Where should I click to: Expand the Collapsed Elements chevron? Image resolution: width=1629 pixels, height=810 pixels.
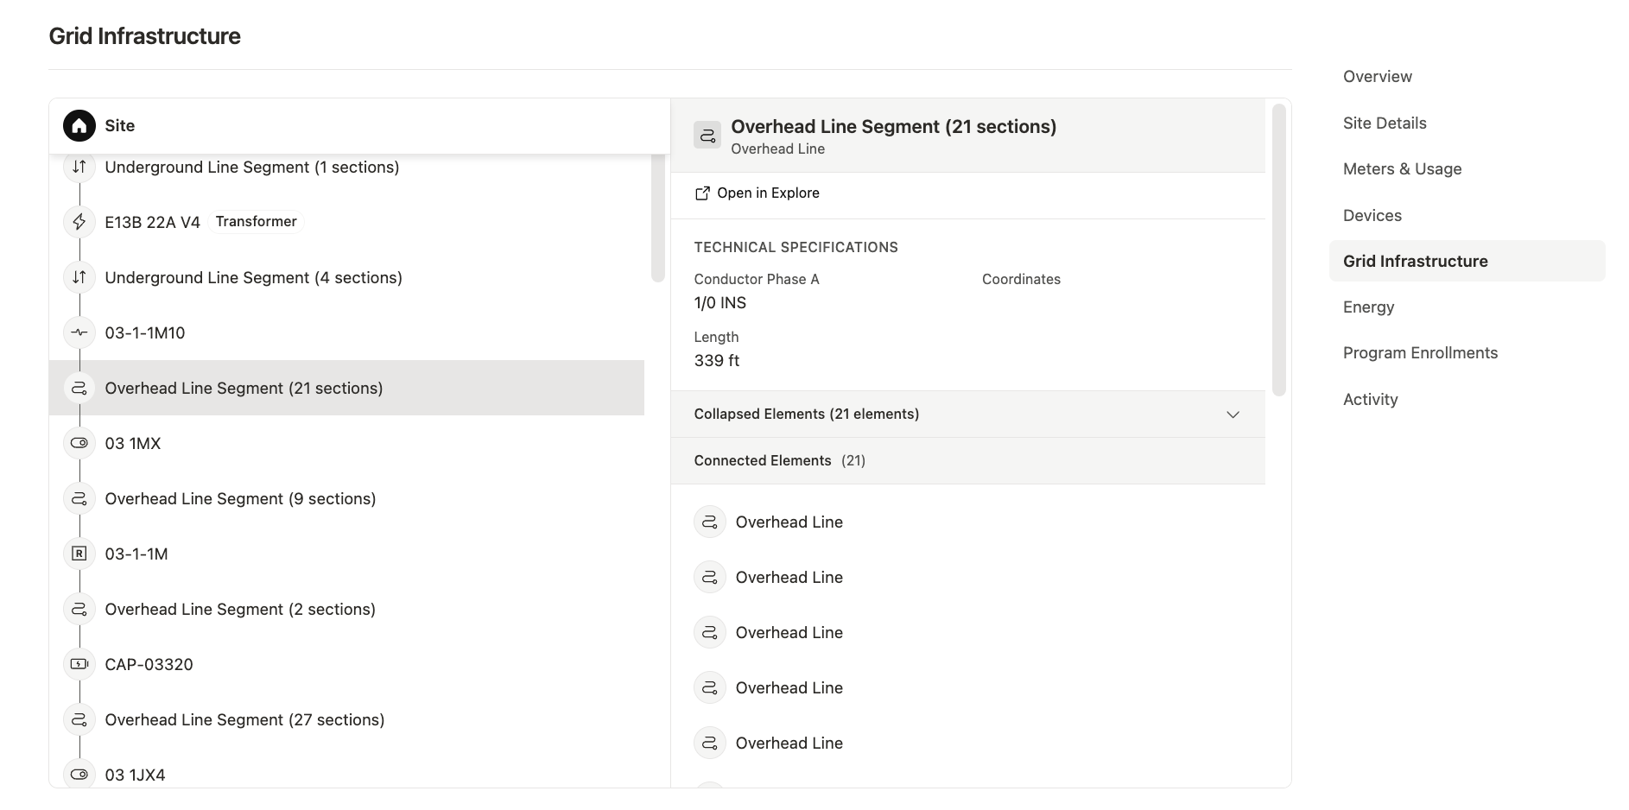pos(1233,414)
